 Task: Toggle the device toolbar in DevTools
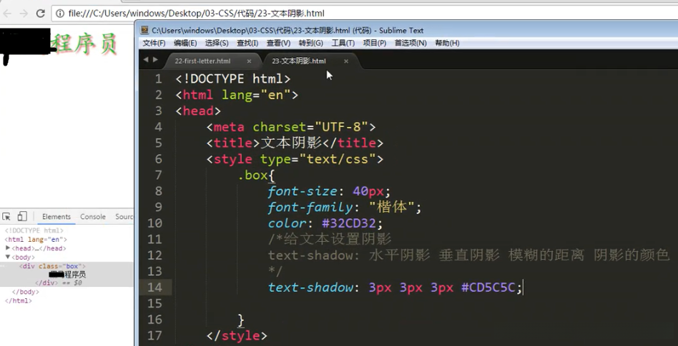click(22, 217)
